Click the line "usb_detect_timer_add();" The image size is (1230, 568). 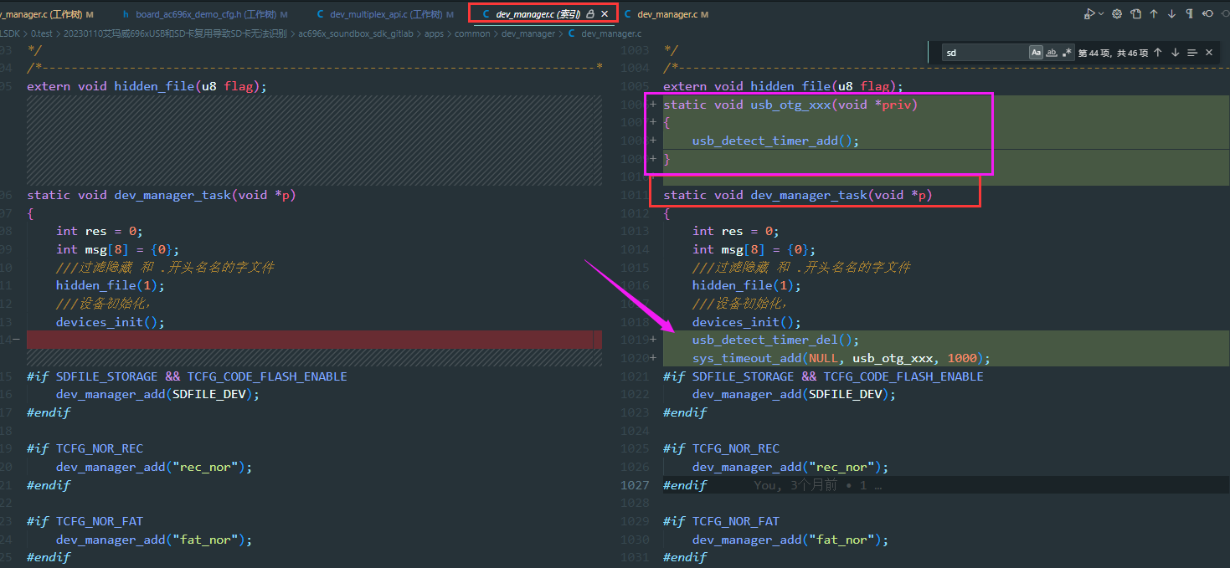click(x=776, y=141)
